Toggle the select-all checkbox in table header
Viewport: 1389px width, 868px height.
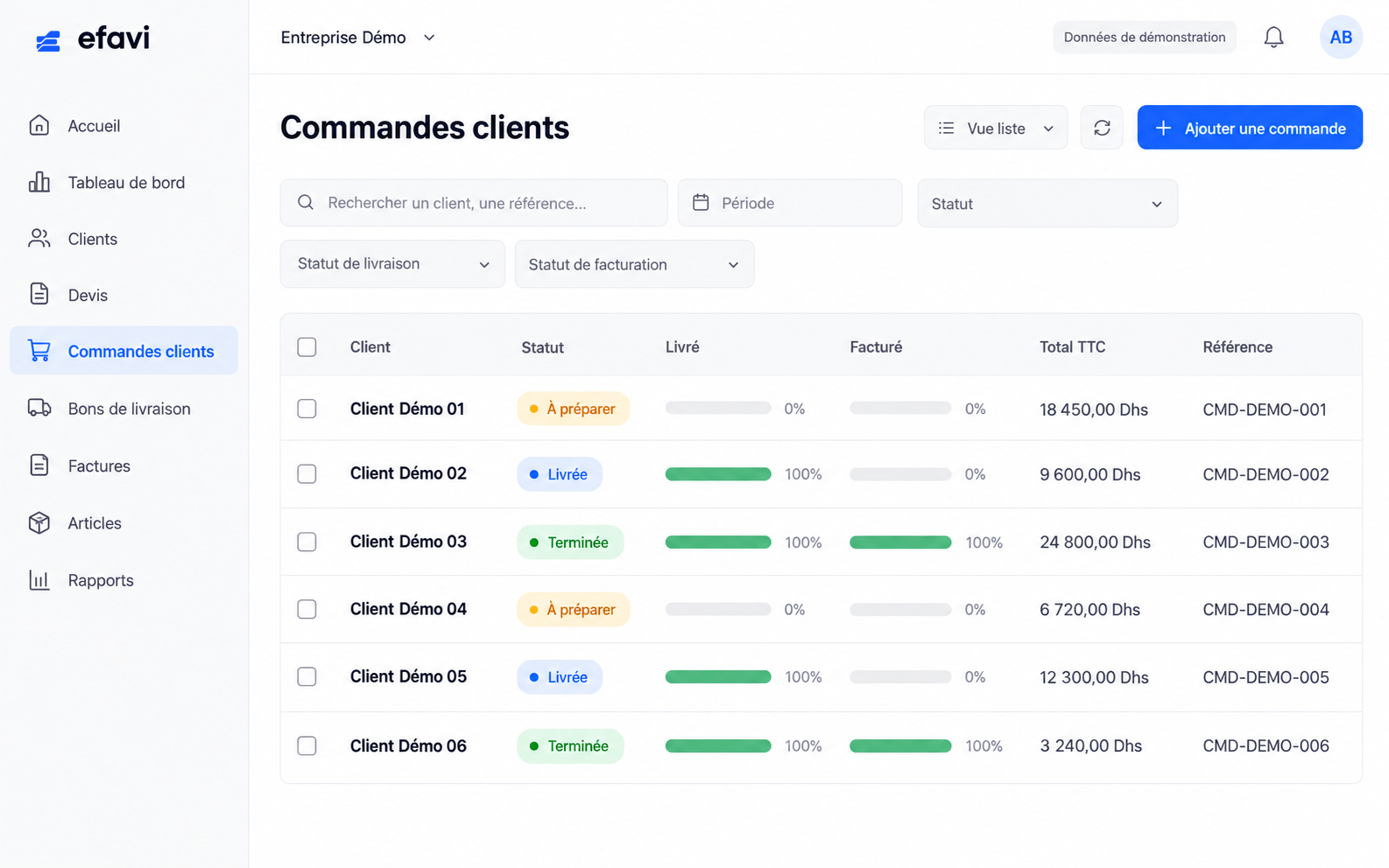tap(307, 346)
